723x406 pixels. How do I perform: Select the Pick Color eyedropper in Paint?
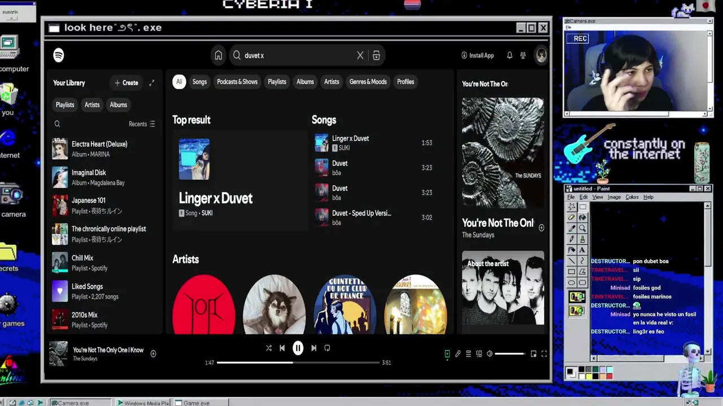(x=572, y=228)
